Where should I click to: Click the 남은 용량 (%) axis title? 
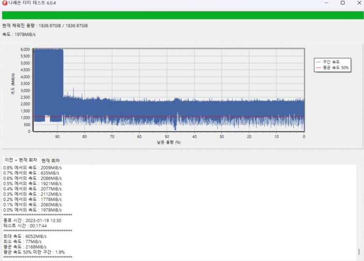click(x=168, y=142)
